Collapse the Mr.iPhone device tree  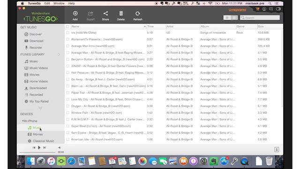[22, 121]
